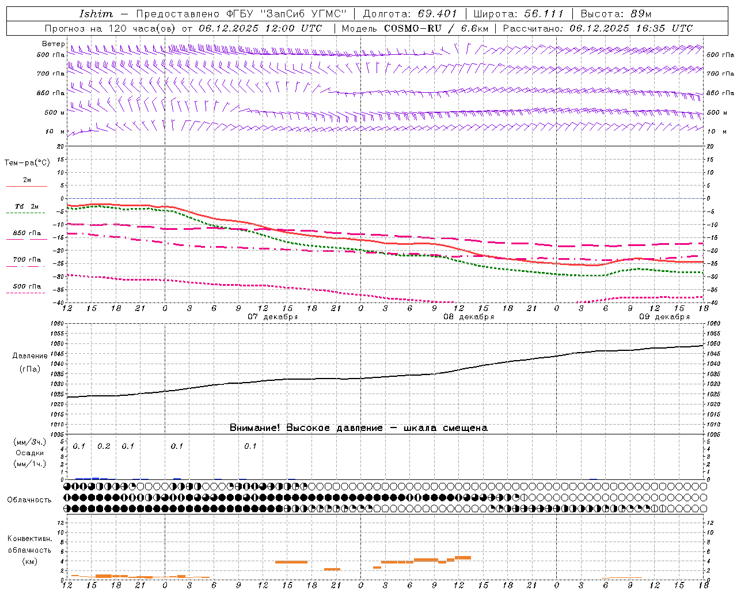
Task: Click the "(км)" unit under convective cloudiness
Action: click(x=29, y=561)
